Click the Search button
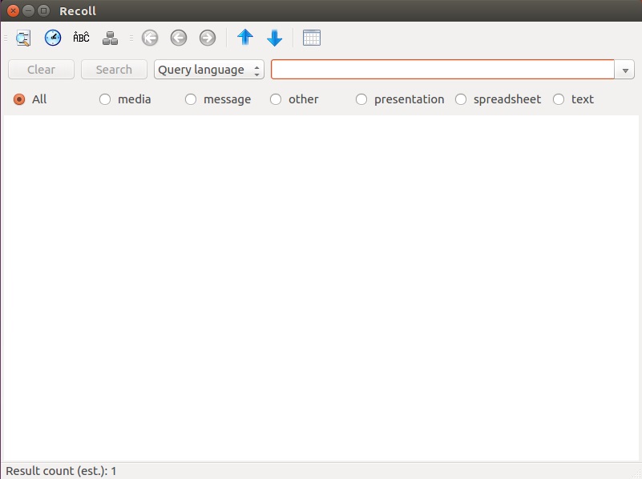Image resolution: width=642 pixels, height=479 pixels. click(114, 70)
